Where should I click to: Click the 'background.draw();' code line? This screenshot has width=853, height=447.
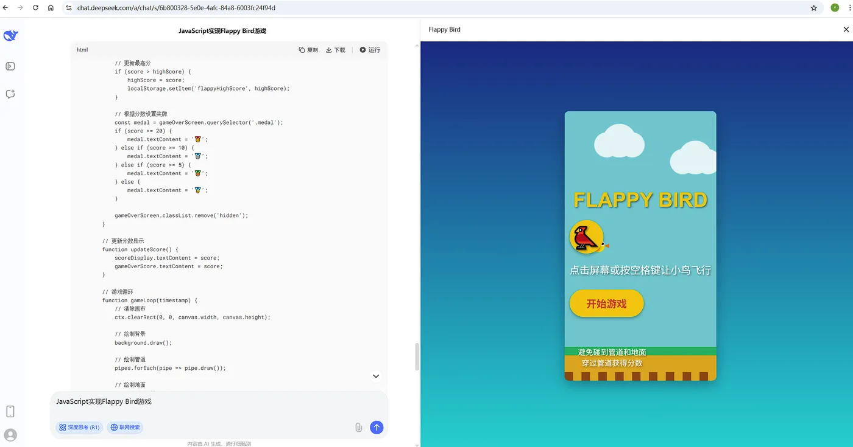click(143, 343)
